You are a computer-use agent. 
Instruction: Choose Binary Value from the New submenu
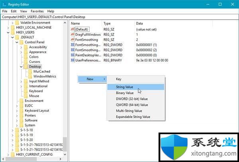pyautogui.click(x=136, y=93)
